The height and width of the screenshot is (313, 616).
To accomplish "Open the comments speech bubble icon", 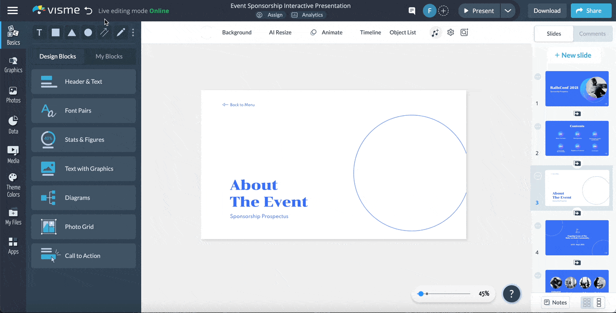I will [x=412, y=11].
